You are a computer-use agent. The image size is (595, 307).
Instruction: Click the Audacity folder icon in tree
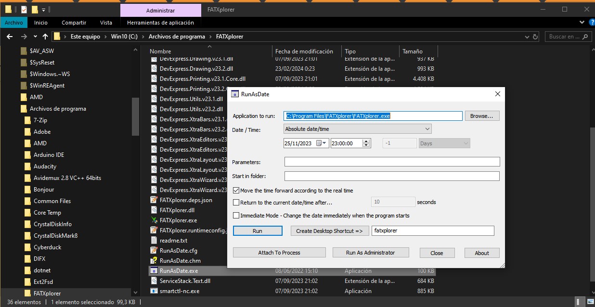pyautogui.click(x=28, y=166)
